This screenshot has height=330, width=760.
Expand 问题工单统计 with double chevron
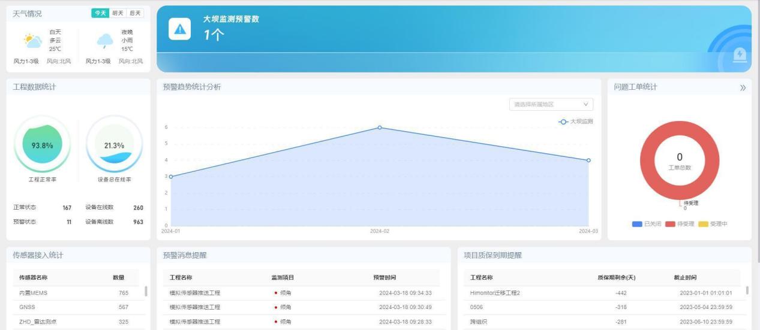coord(743,88)
